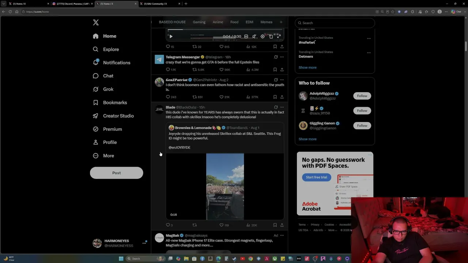
Task: Launch Grok from the sidebar
Action: tap(103, 89)
